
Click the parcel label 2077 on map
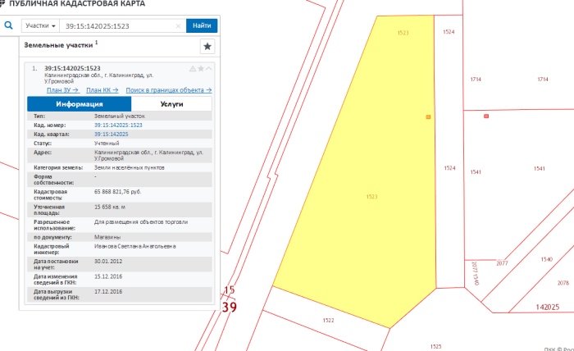[x=502, y=263]
